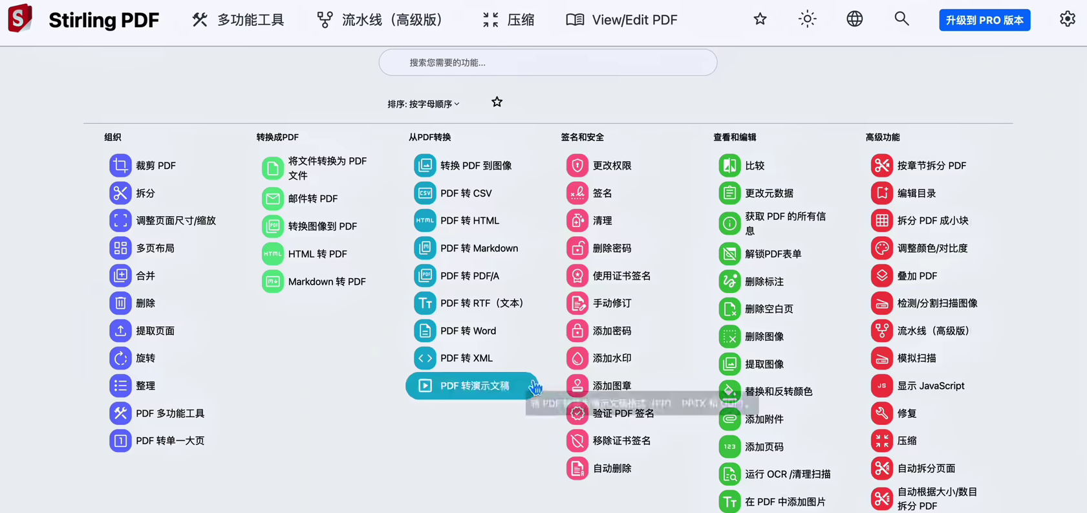The height and width of the screenshot is (513, 1087).
Task: Click 升级到 PRO 版本 button
Action: point(985,20)
